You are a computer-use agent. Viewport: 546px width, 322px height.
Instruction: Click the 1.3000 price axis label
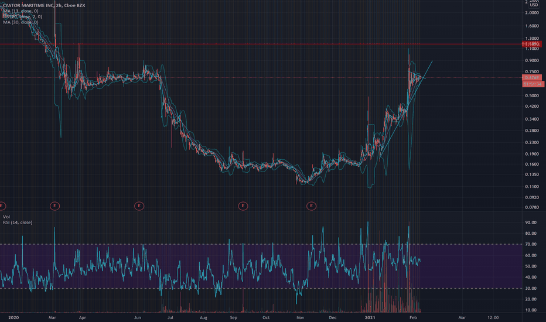click(x=532, y=39)
